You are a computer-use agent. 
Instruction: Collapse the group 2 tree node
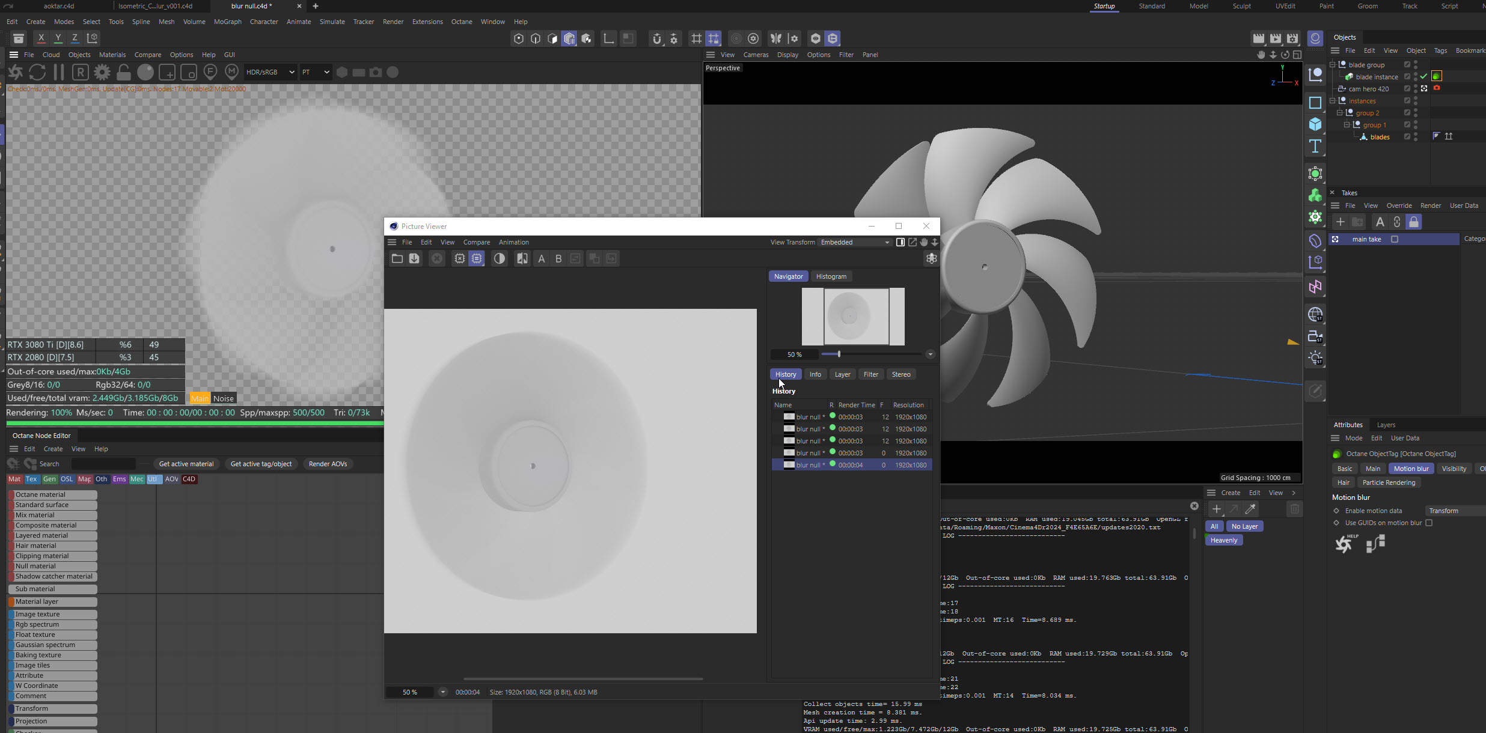click(1339, 112)
